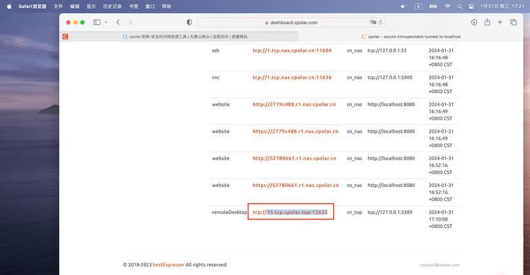Click the translate icon in address bar
530x275 pixels.
click(373, 22)
